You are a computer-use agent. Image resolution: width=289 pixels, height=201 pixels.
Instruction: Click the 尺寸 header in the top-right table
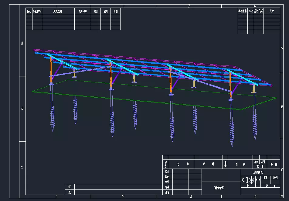[x=271, y=11]
